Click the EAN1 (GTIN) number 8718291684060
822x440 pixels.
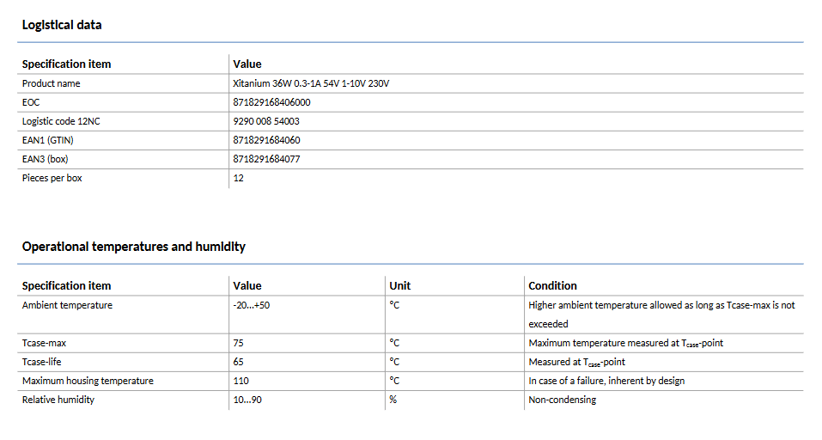click(266, 140)
